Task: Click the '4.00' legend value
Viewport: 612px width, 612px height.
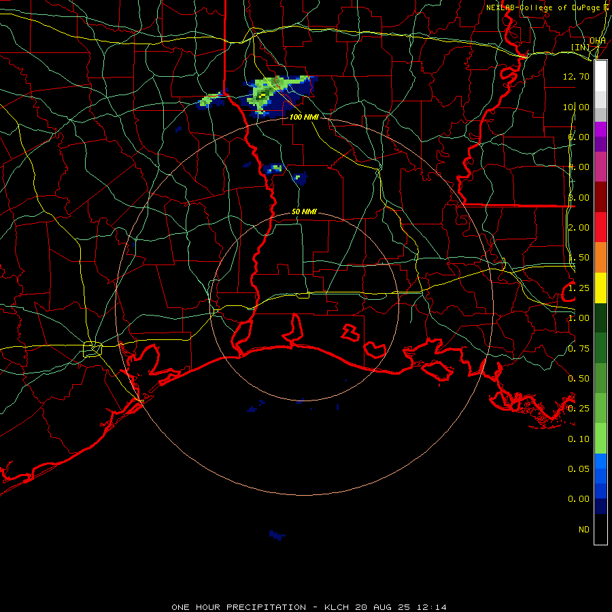Action: click(x=579, y=167)
